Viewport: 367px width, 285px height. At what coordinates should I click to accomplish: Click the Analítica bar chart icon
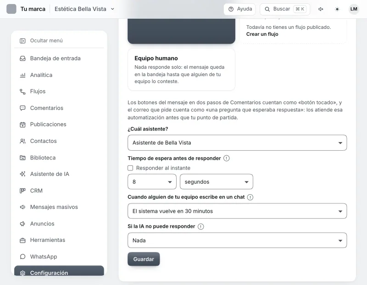(22, 75)
